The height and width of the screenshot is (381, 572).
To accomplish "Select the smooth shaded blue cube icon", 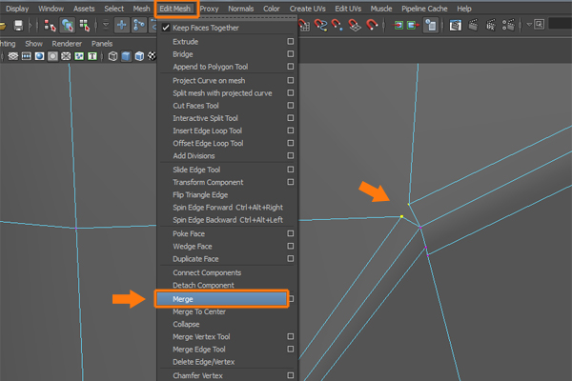I will [126, 56].
